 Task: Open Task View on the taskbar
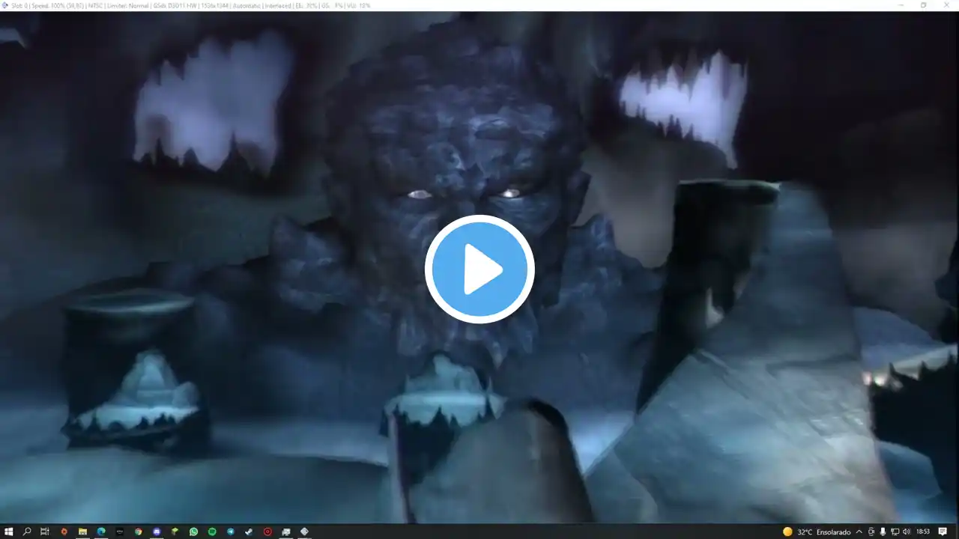[45, 532]
